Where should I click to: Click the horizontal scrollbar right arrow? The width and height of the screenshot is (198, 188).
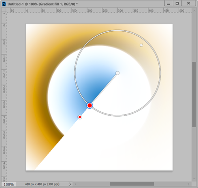[x=189, y=184]
